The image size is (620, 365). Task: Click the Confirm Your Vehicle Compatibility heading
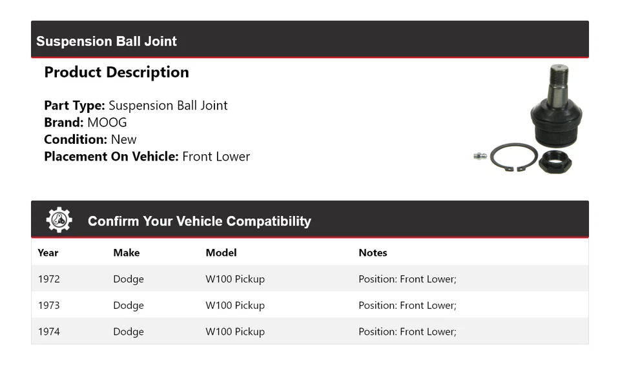(199, 221)
